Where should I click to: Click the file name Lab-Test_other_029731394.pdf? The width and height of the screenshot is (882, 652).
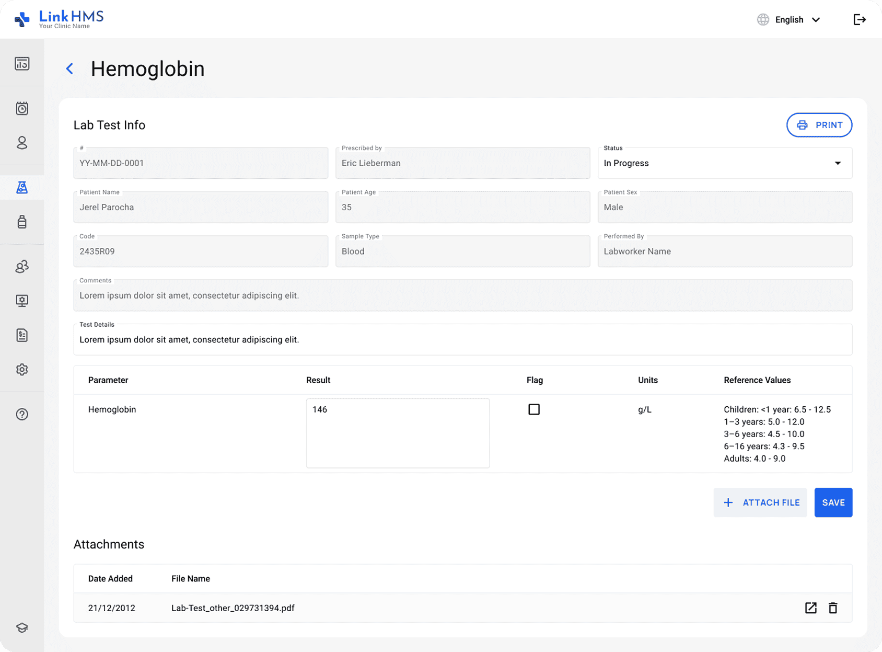(x=233, y=608)
